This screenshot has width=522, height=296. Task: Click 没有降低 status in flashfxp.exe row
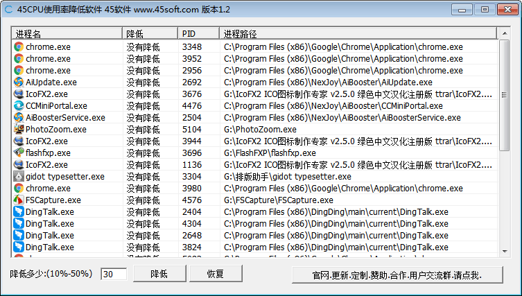pyautogui.click(x=143, y=153)
